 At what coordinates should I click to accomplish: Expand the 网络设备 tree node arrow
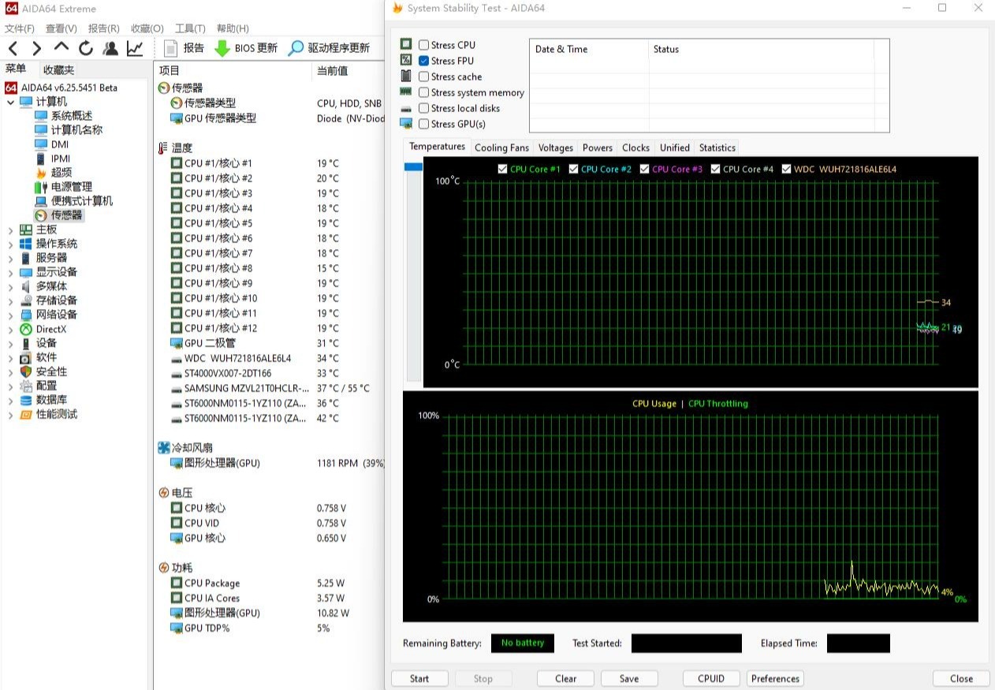point(10,315)
